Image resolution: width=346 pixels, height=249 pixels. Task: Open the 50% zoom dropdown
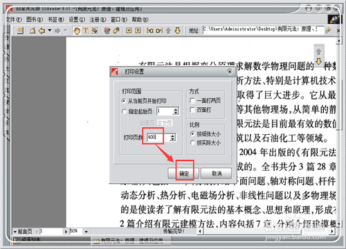coord(86,232)
